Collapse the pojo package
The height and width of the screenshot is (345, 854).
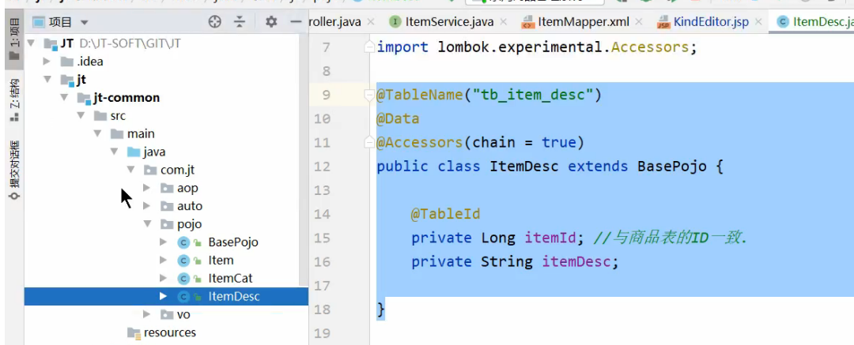click(147, 223)
